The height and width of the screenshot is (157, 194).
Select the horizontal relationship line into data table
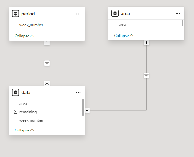click(118, 110)
